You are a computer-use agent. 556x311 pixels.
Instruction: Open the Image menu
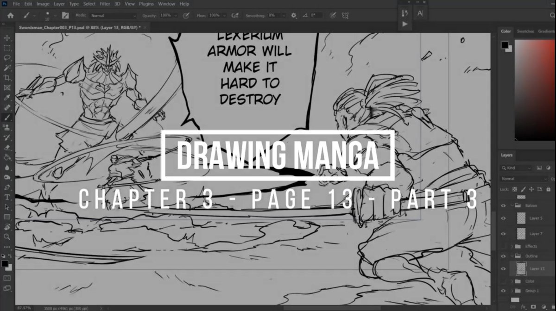click(43, 4)
